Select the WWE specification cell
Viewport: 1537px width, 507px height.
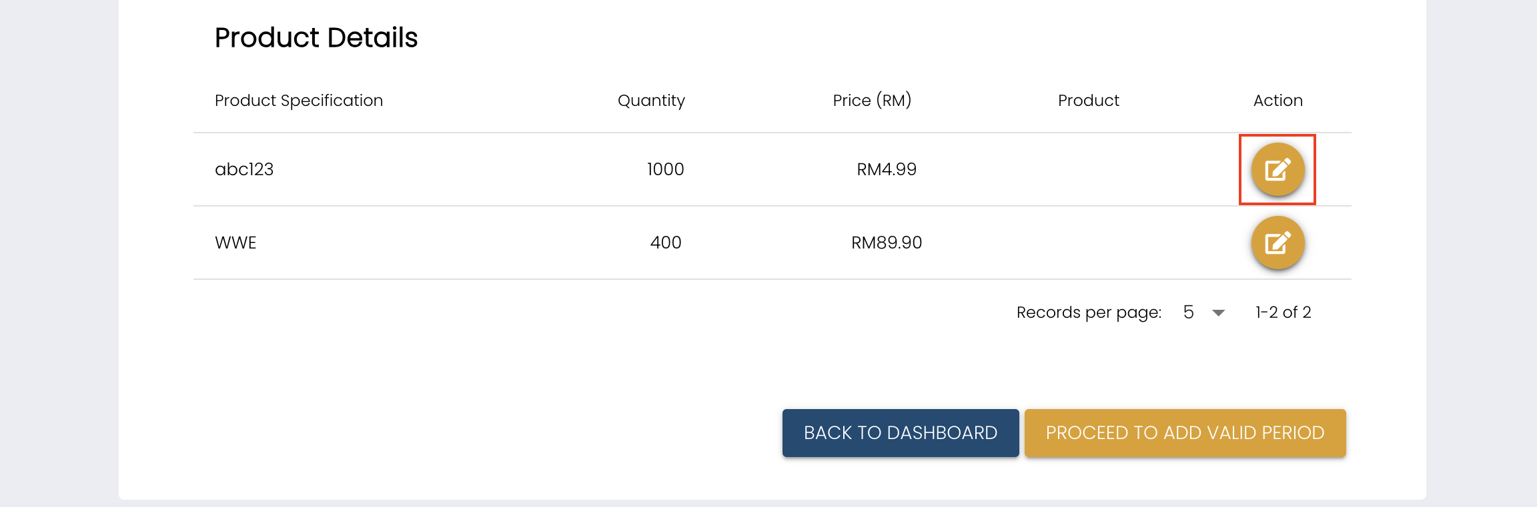pos(235,243)
